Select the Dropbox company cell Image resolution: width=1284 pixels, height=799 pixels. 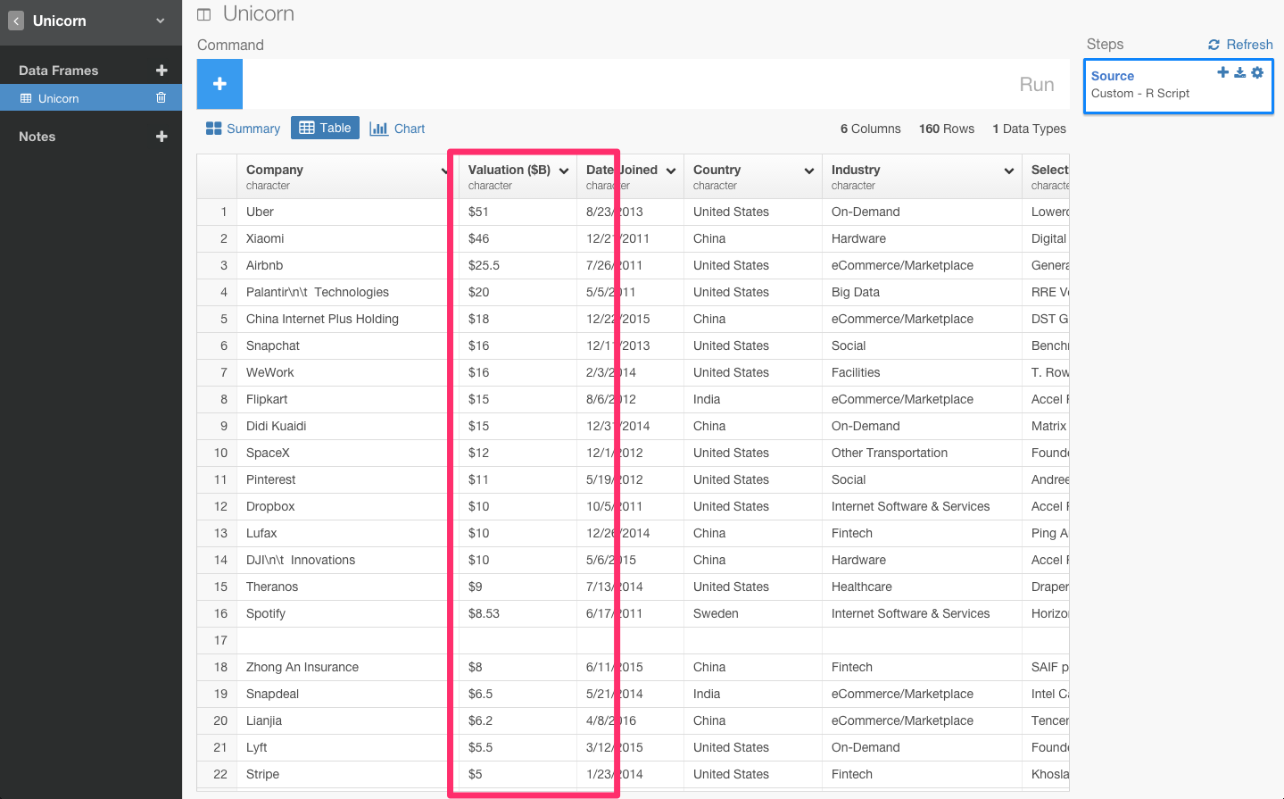pyautogui.click(x=348, y=506)
